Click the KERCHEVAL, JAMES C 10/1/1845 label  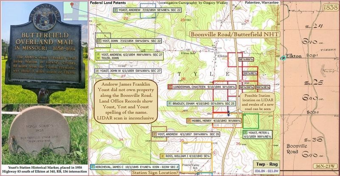click(x=134, y=167)
